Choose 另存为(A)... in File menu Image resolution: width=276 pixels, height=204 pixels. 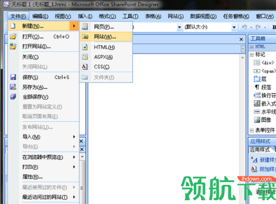coord(43,87)
